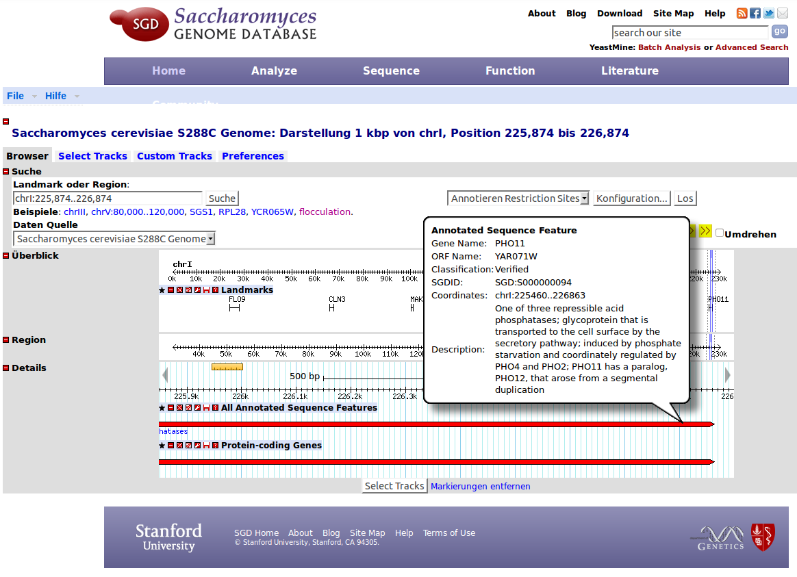Image resolution: width=797 pixels, height=577 pixels.
Task: Configure the Landmarks track with the wrench icon
Action: click(197, 290)
